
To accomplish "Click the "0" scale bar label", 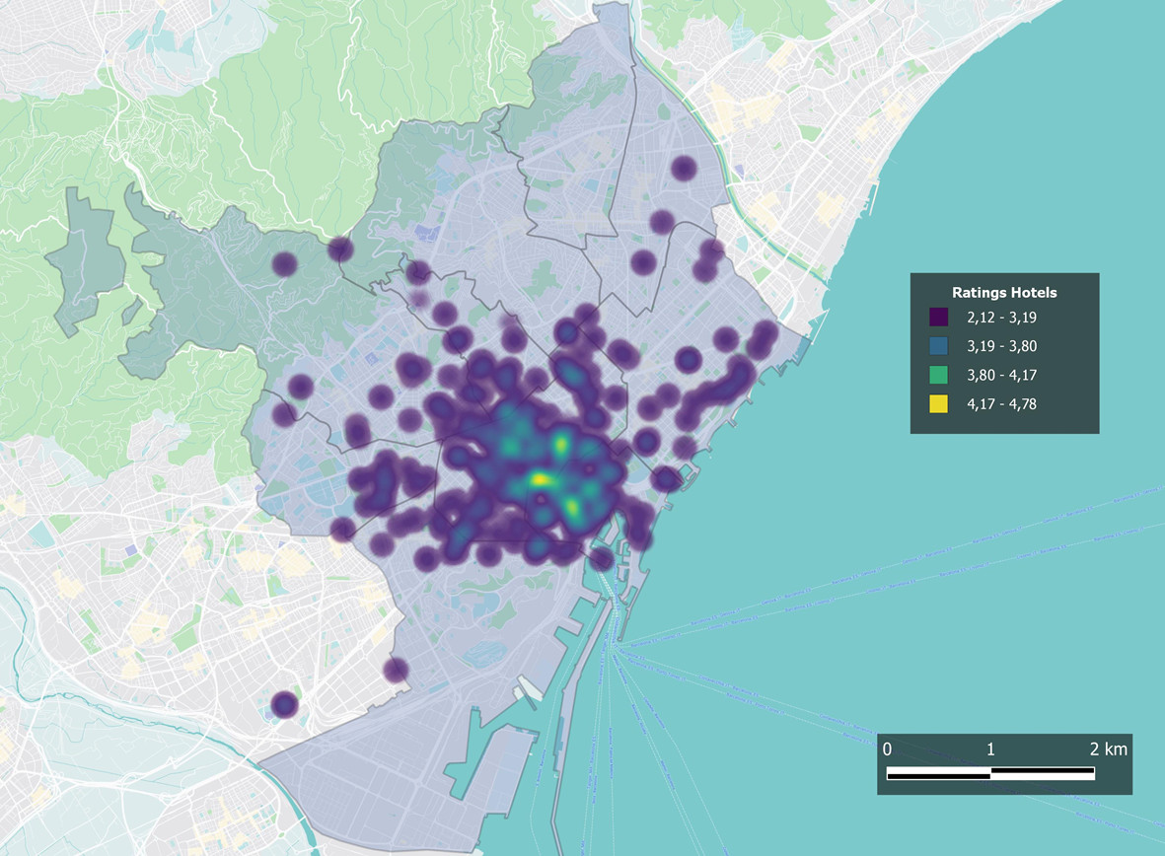I will 887,749.
